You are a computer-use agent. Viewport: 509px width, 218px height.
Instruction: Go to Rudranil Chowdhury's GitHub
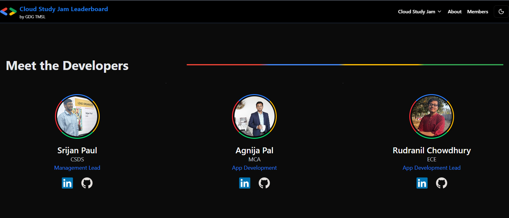(442, 183)
